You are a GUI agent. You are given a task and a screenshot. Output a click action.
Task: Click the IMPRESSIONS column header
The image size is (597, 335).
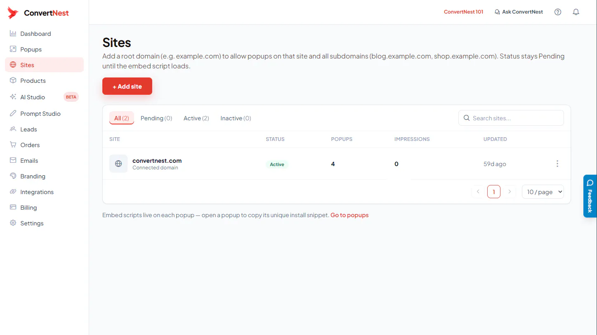click(412, 139)
